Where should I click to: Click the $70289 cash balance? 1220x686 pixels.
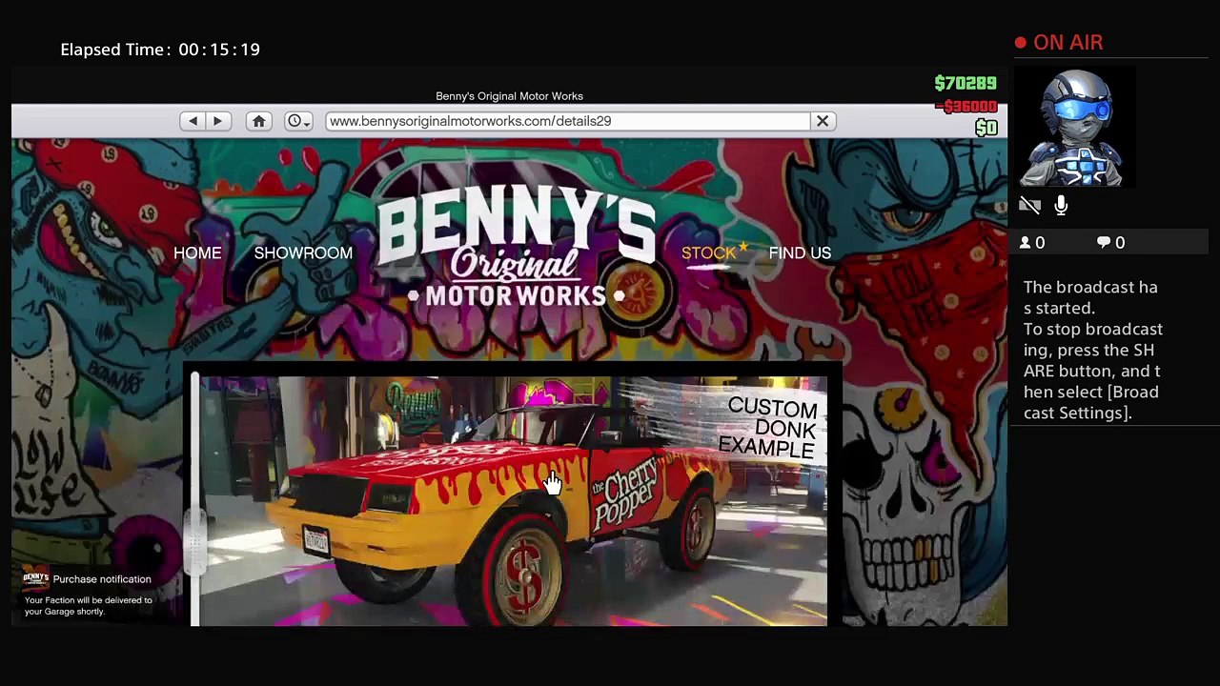click(x=966, y=84)
